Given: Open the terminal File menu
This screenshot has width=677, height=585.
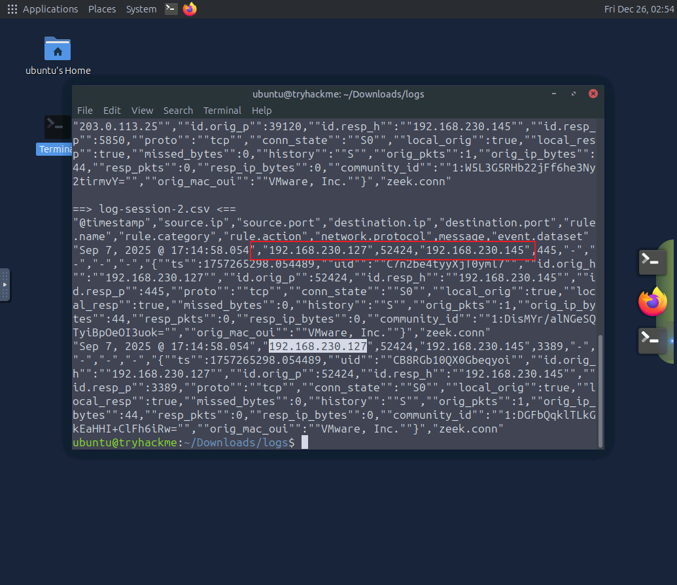Looking at the screenshot, I should click(x=84, y=111).
